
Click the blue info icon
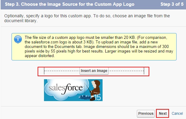tap(18, 39)
